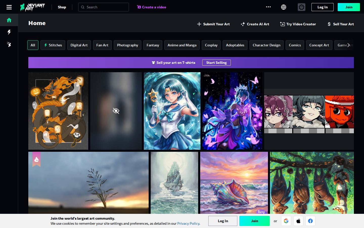
Task: Click Submit Your Art
Action: click(x=213, y=24)
